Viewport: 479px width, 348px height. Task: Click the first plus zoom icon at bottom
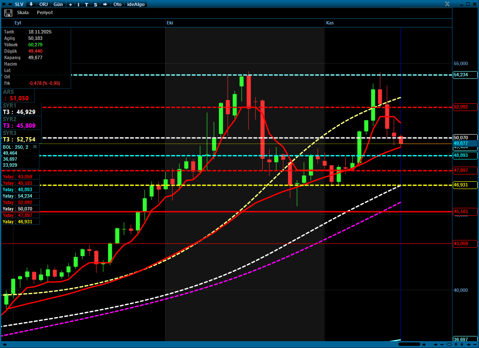pos(436,345)
